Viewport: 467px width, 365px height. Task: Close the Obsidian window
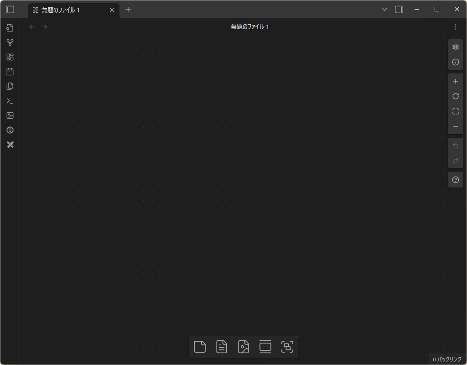click(457, 10)
